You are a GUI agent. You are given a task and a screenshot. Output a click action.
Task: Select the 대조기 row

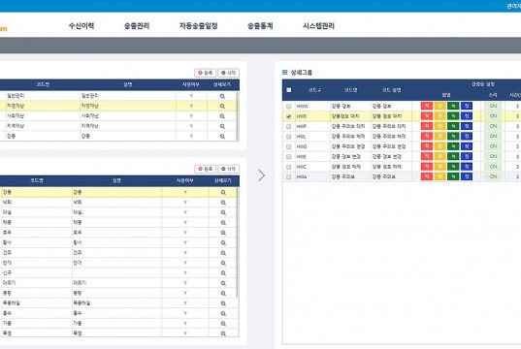click(118, 283)
